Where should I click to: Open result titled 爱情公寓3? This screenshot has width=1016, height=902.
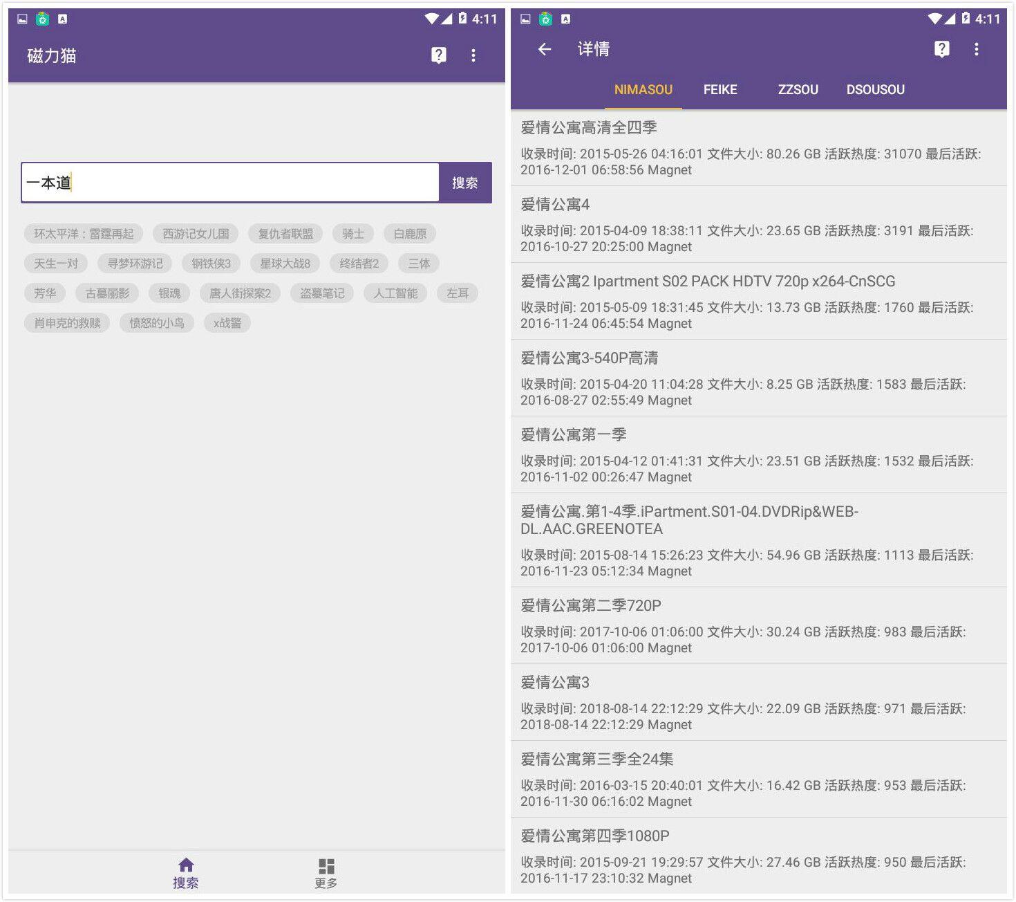(x=758, y=703)
